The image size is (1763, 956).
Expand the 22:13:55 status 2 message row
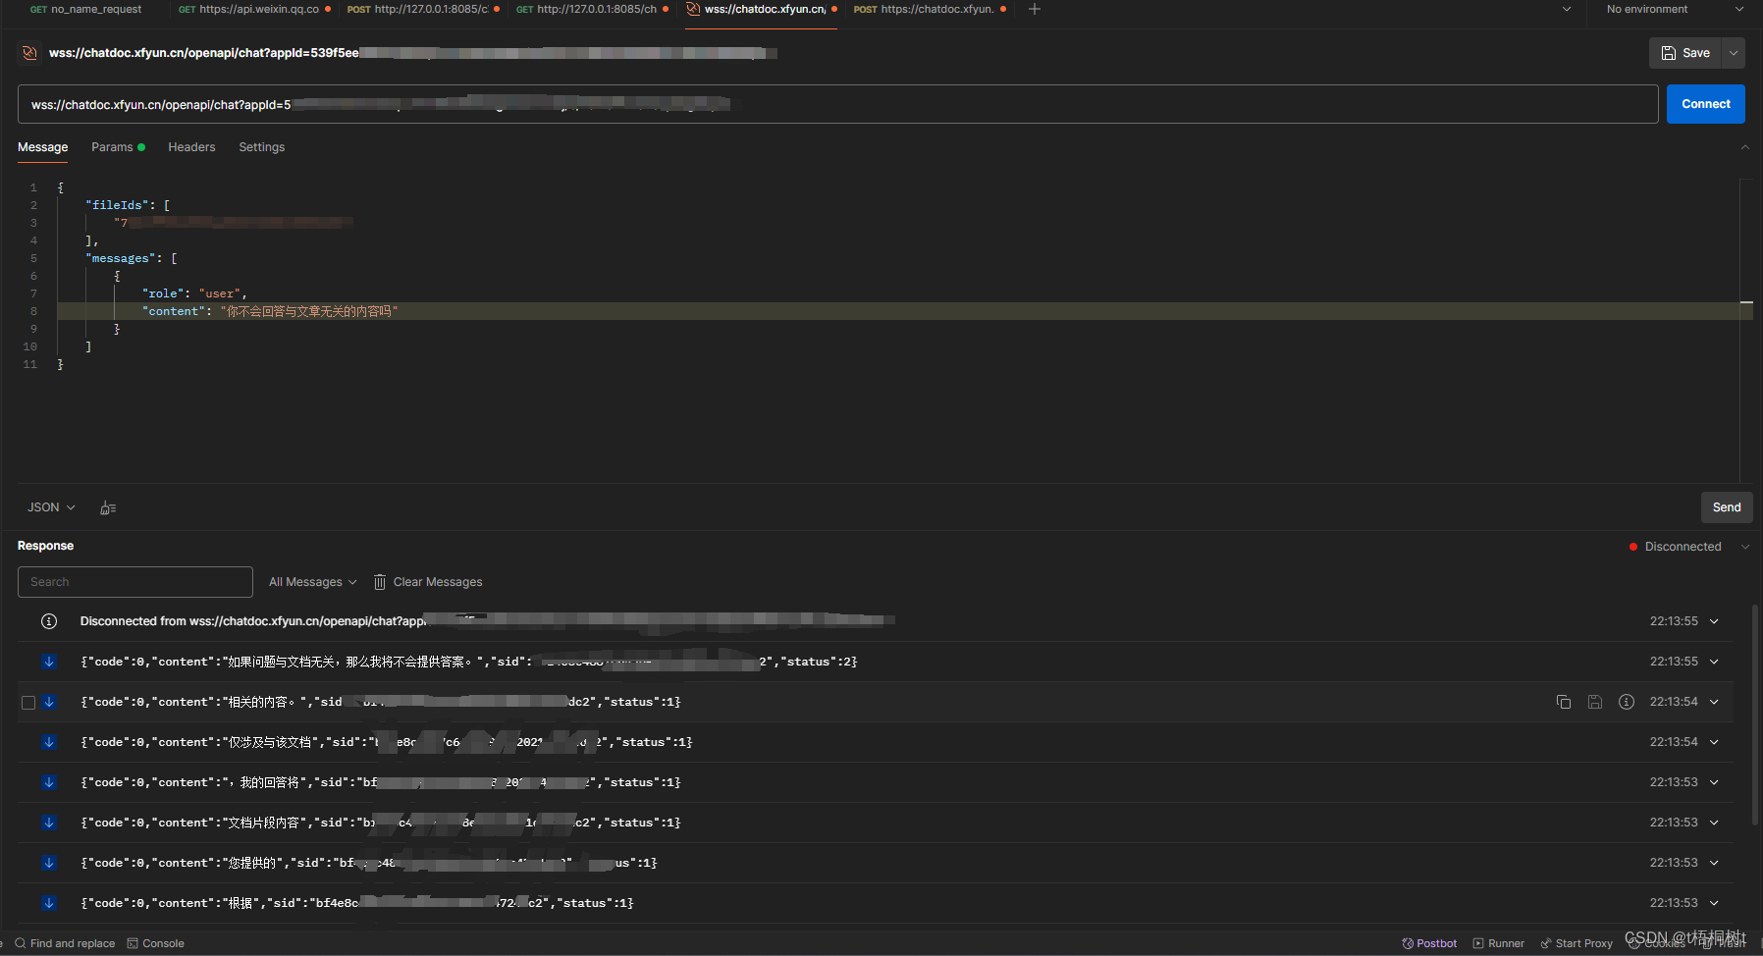(1714, 662)
